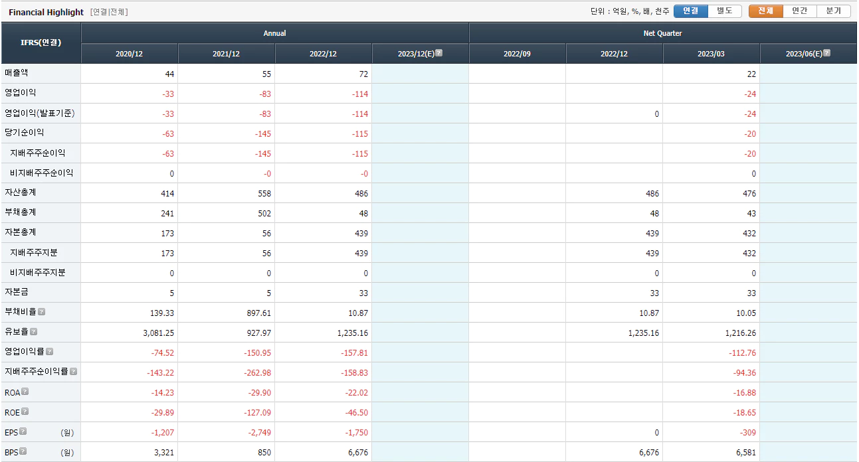Select ROA value -29.90
Viewport: 859px width, 462px height.
[258, 393]
